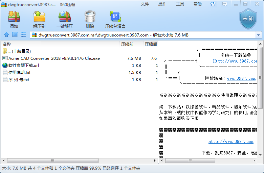Image resolution: width=264 pixels, height=173 pixels.
Task: Select the 软件专题下载.url globe icon
Action: pyautogui.click(x=5, y=65)
